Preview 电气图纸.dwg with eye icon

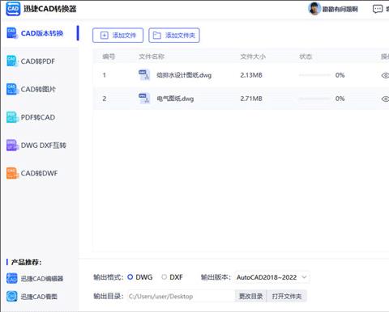385,99
